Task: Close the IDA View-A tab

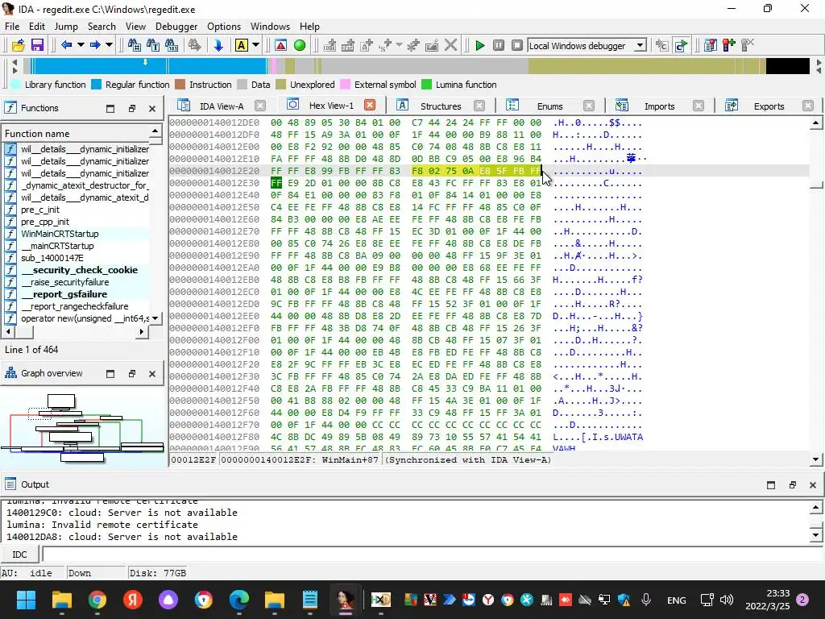Action: coord(260,106)
